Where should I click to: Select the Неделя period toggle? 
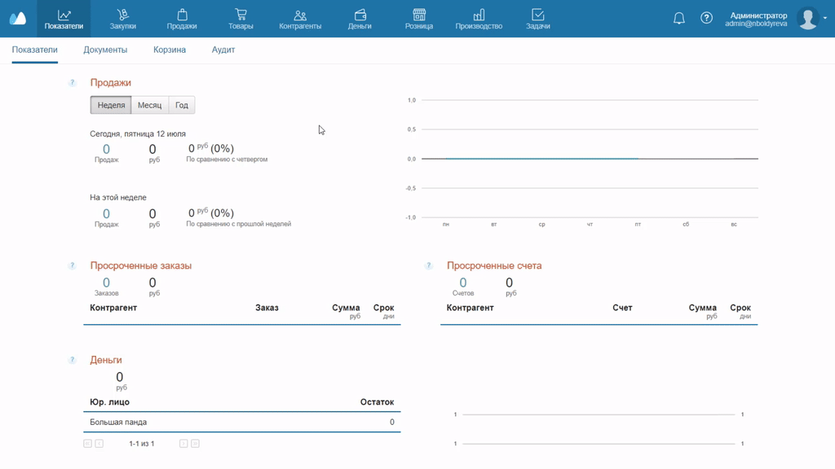(x=111, y=105)
